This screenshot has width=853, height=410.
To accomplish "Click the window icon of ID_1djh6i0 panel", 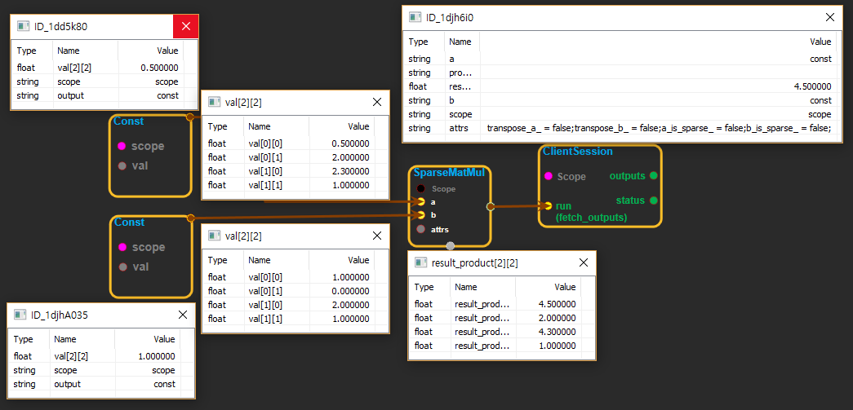I will click(415, 17).
